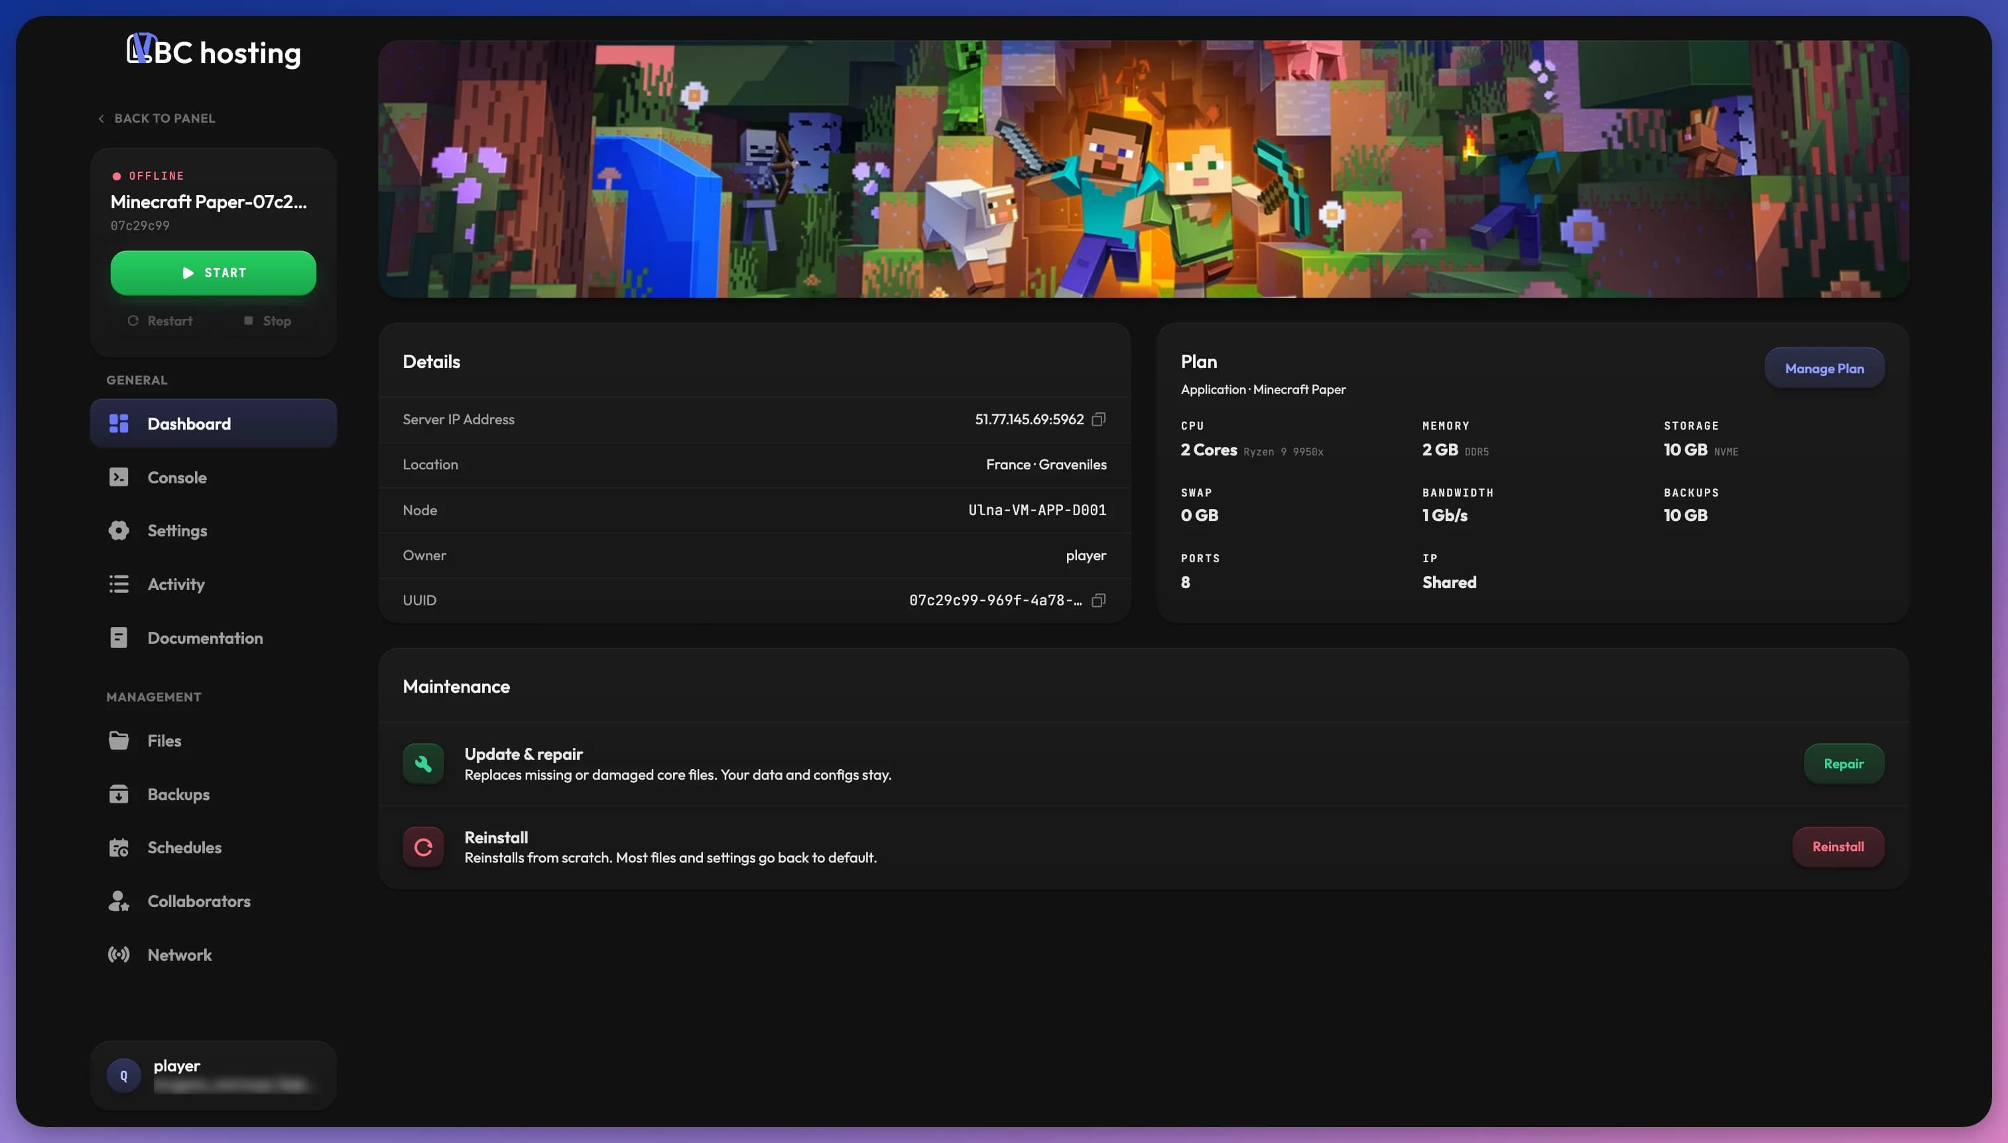
Task: Click the Collaborators person icon
Action: click(119, 900)
